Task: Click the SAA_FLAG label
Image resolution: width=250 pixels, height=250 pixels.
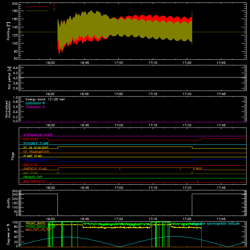Action: pos(31,164)
